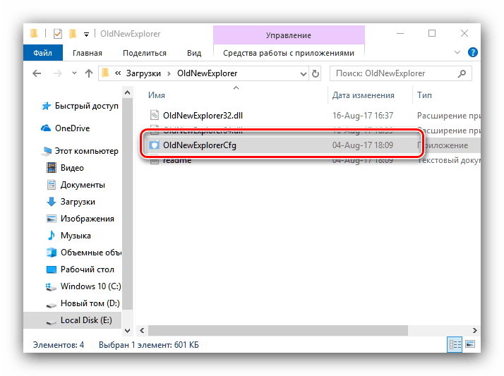Switch to details view layout icon
Viewport: 504px width, 376px height.
[455, 344]
